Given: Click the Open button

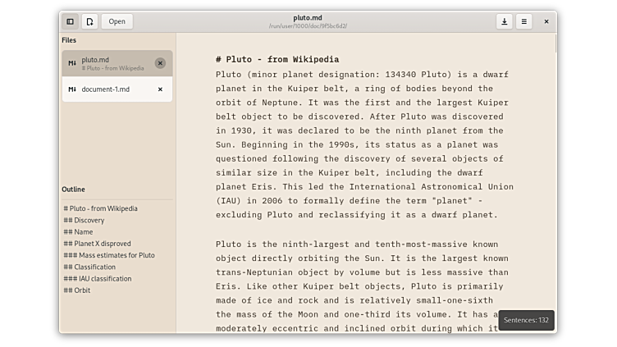Looking at the screenshot, I should tap(117, 21).
